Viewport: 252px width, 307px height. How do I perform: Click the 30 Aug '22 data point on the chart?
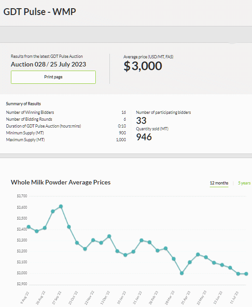44,228
